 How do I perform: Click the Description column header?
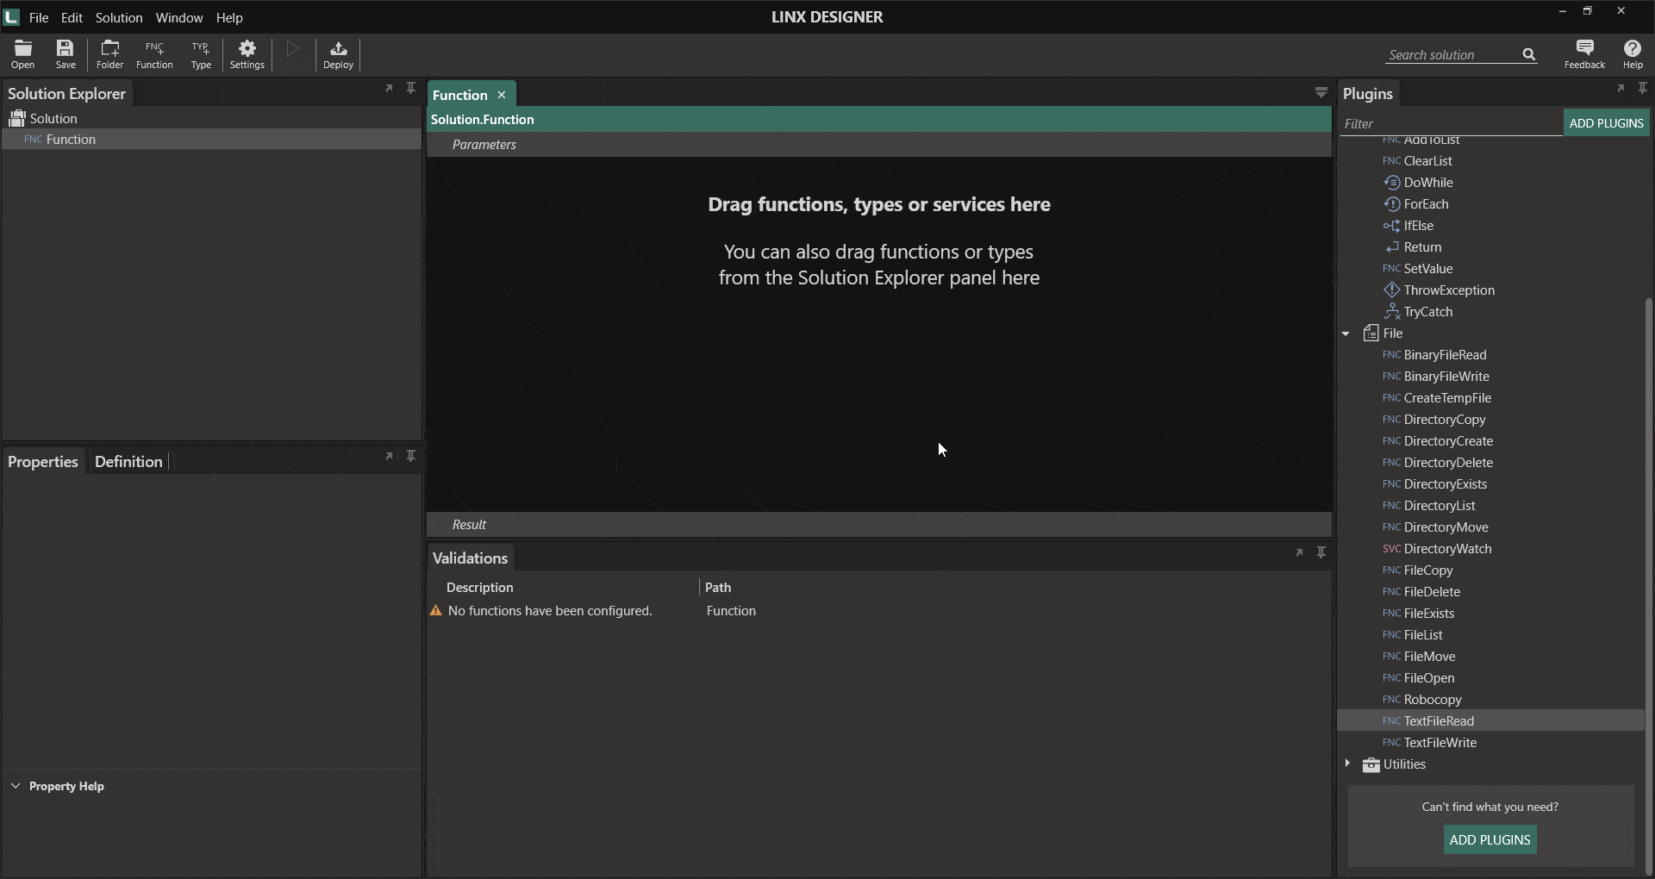click(480, 588)
